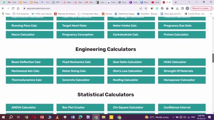Open the Roofing Calculator
This screenshot has width=214, height=120.
(x=131, y=80)
